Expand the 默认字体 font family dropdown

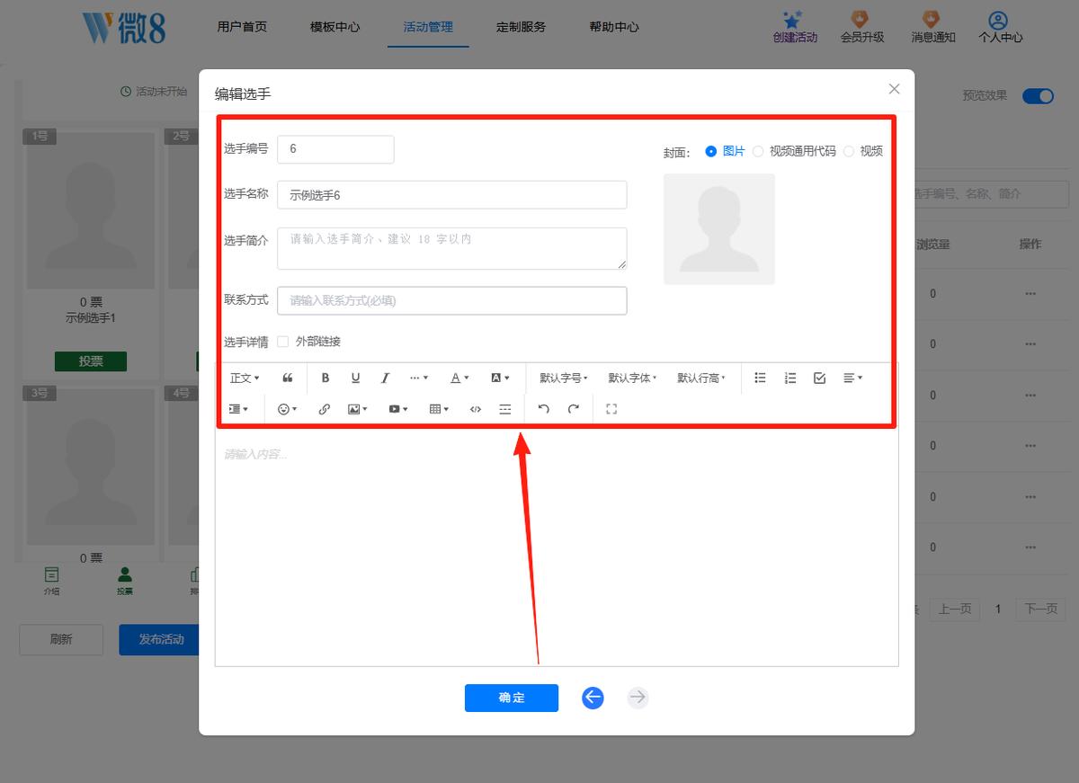click(x=632, y=378)
